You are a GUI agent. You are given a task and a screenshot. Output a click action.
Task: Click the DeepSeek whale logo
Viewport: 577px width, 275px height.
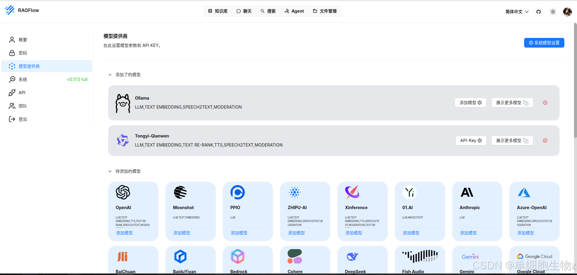[x=352, y=257]
